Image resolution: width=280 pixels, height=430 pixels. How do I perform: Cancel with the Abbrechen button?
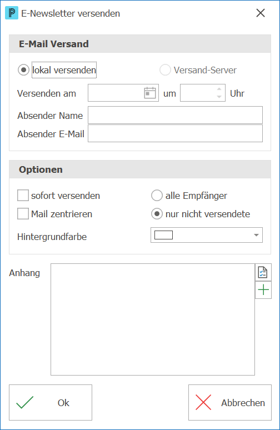coord(230,402)
